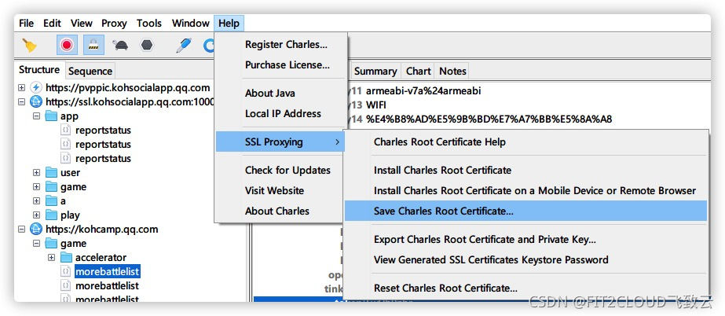Expand the play folder
The image size is (725, 316).
coord(37,215)
